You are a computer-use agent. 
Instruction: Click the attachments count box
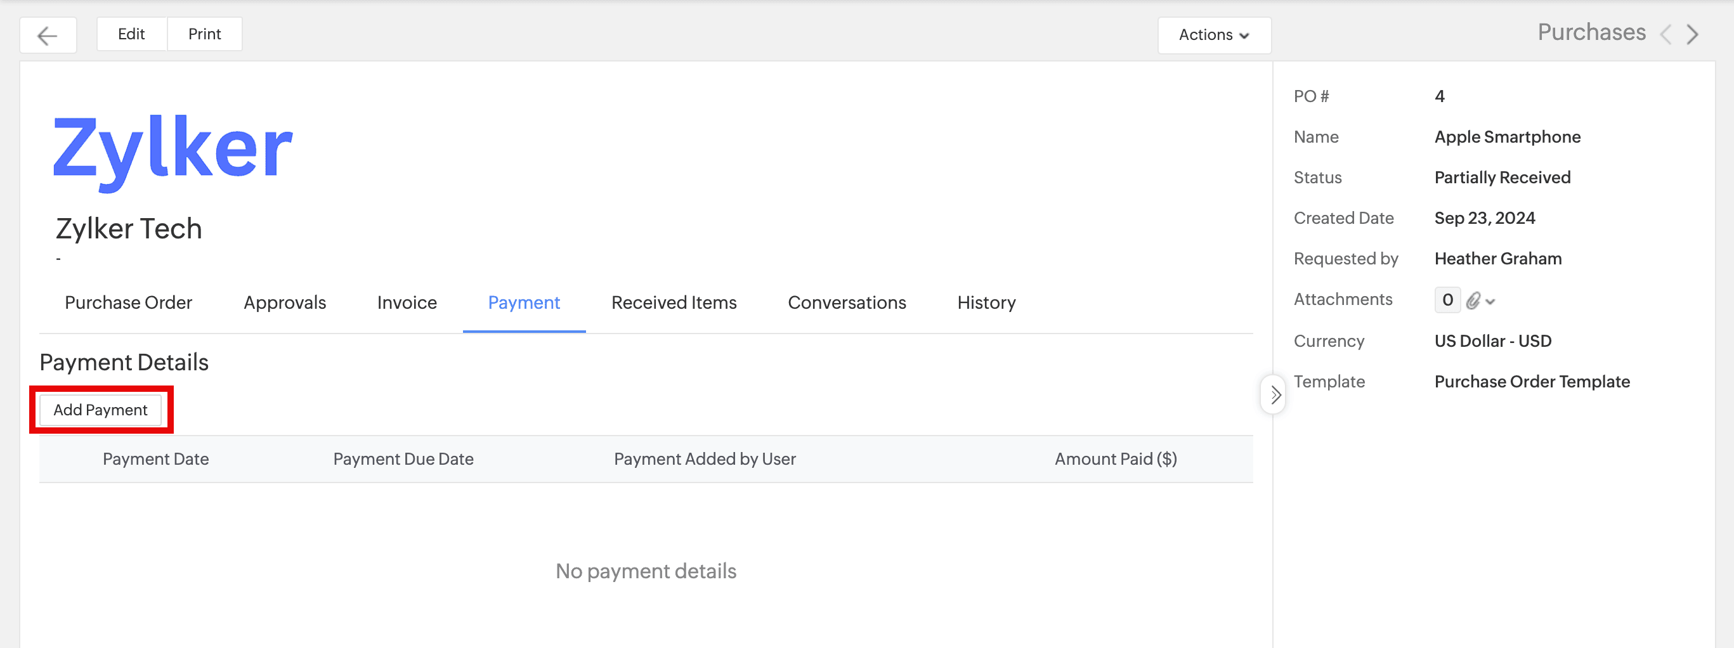click(1447, 300)
